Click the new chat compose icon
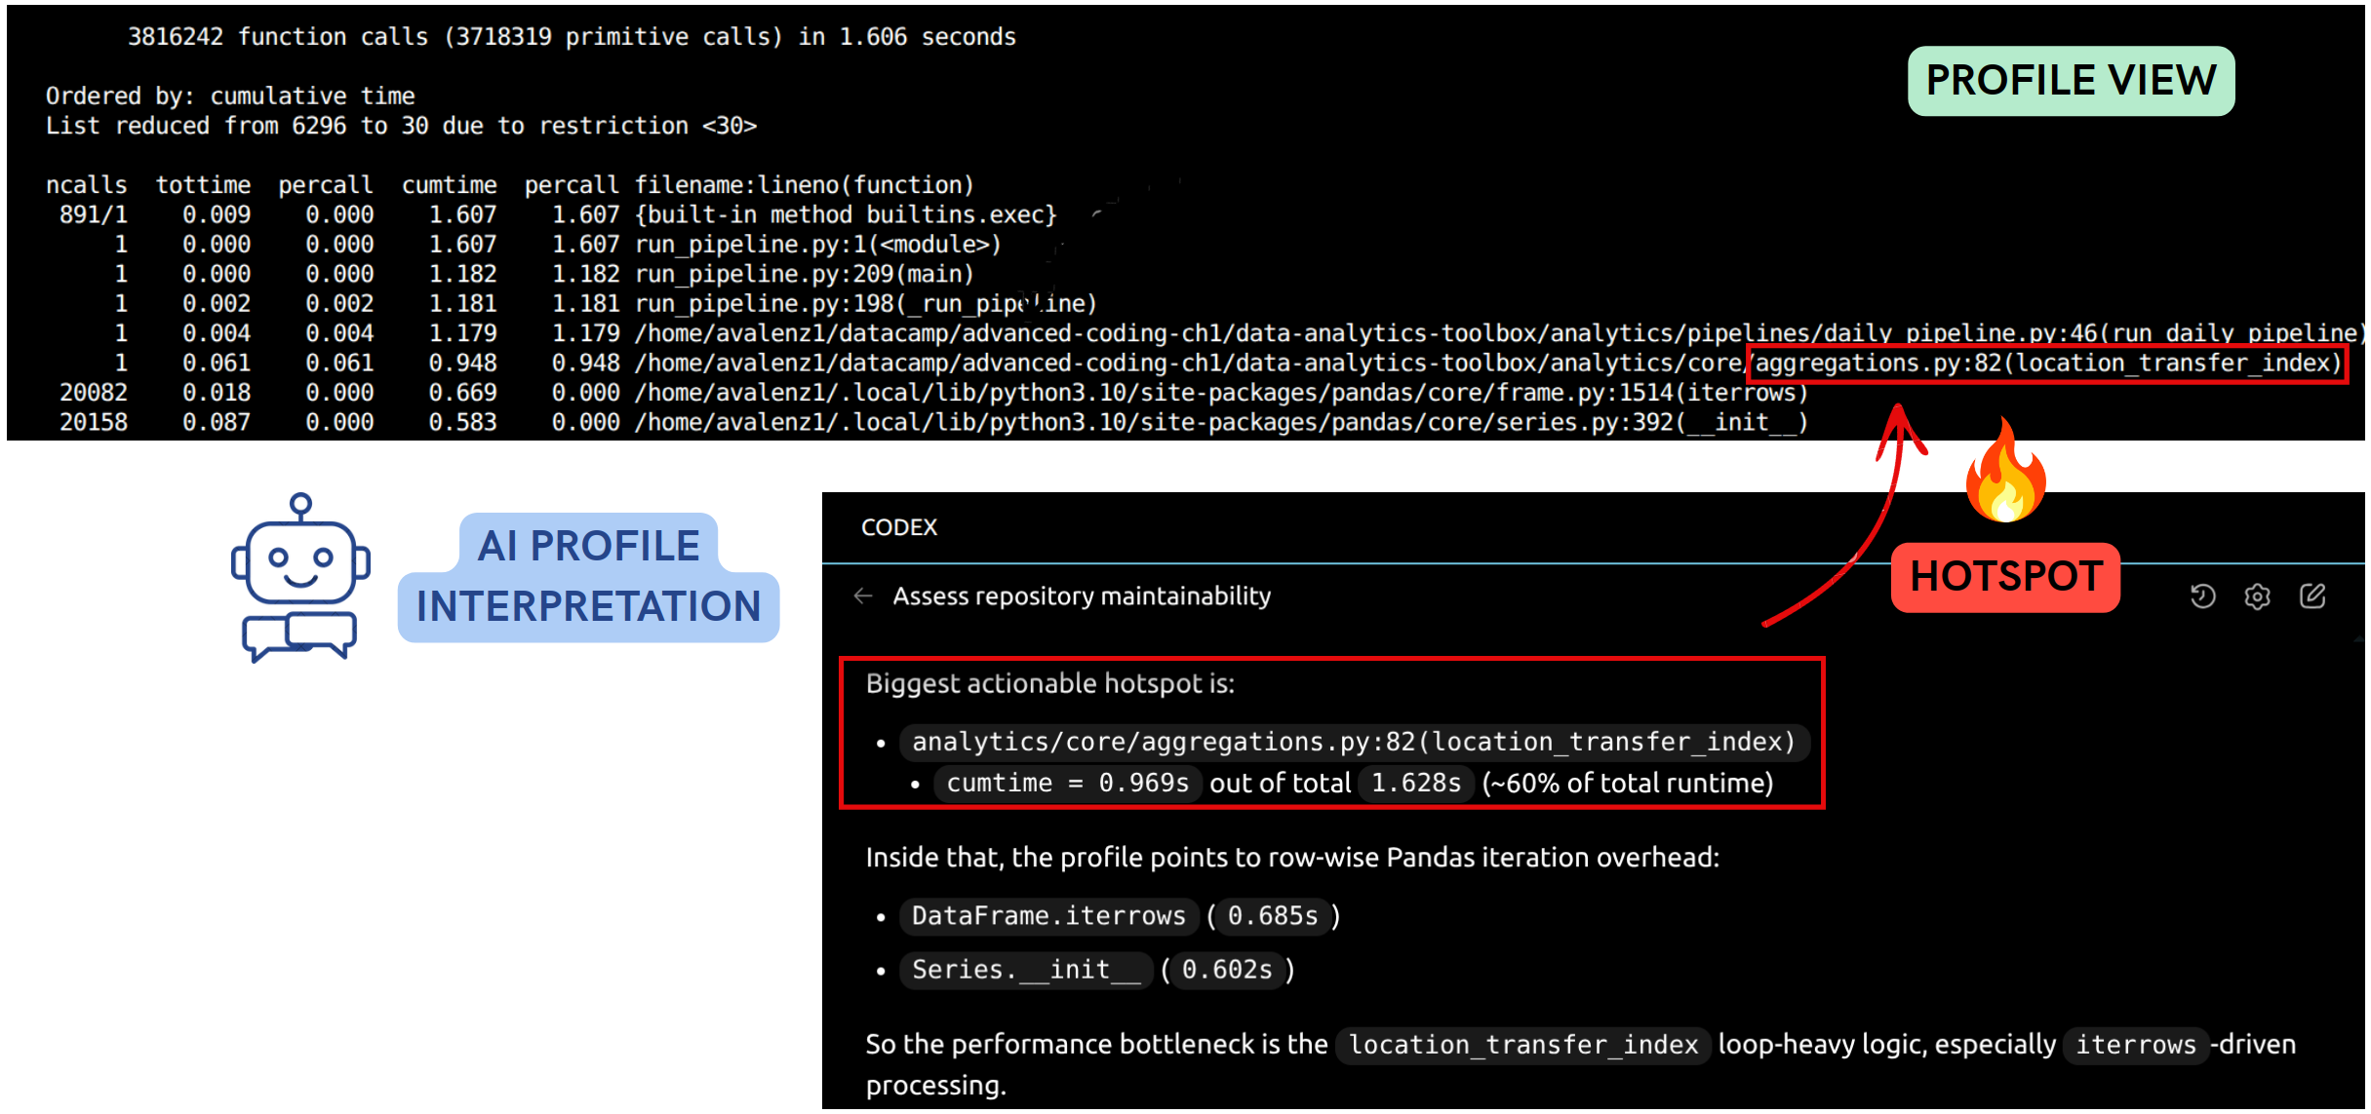 [2312, 595]
